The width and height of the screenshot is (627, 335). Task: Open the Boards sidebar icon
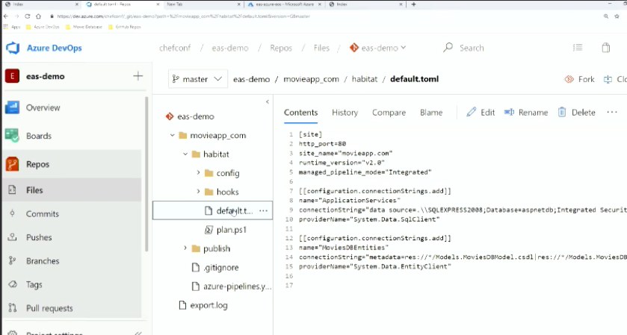[x=12, y=136]
